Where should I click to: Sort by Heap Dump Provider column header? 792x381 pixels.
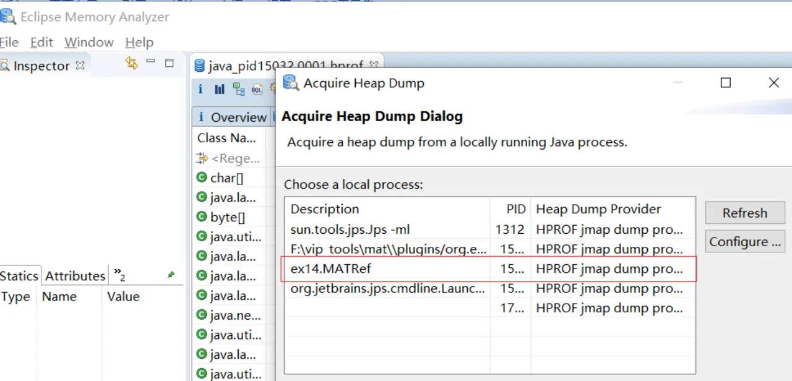(x=613, y=209)
